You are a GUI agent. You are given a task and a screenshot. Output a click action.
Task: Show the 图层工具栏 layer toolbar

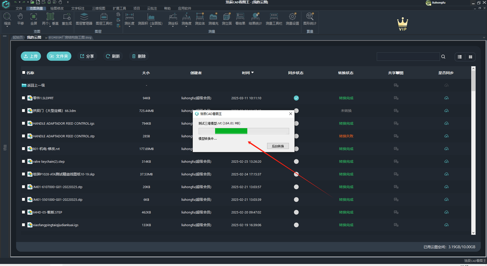tap(104, 19)
